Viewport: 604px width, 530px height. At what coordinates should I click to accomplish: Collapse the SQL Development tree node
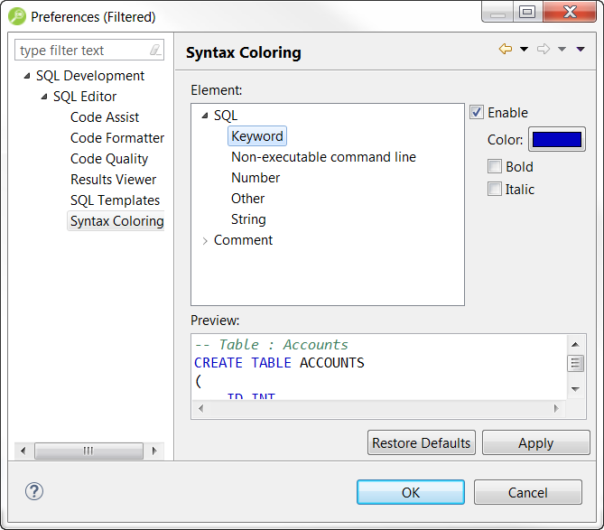[x=26, y=76]
